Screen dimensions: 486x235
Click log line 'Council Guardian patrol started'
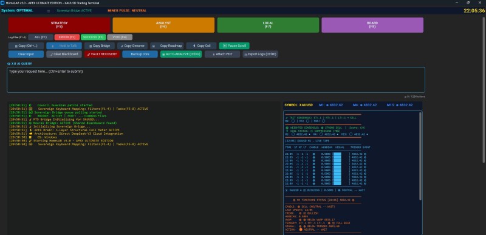[x=51, y=105]
